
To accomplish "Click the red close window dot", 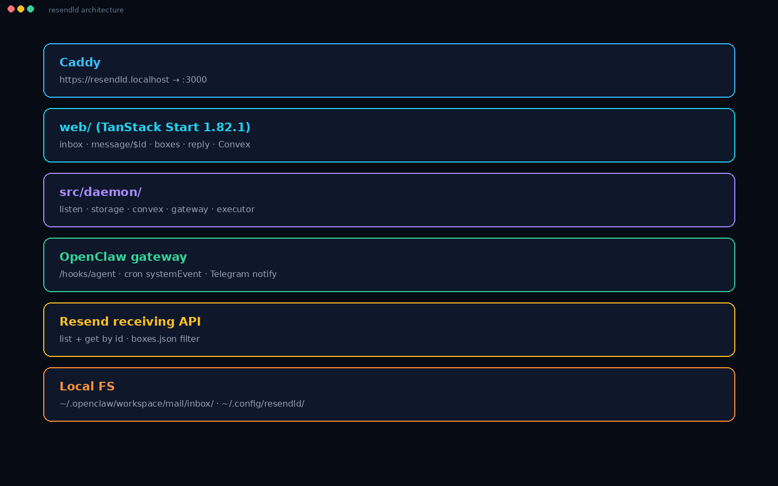I will point(11,9).
